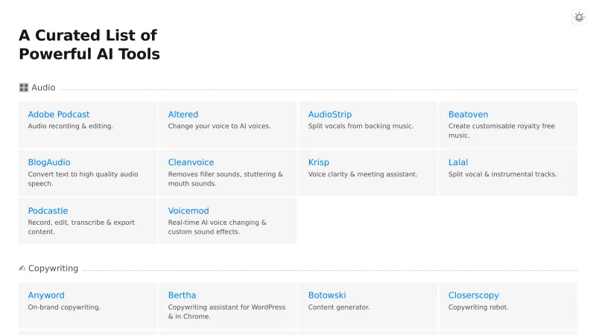
Task: Open the Voicemod voice changer link
Action: click(x=188, y=211)
